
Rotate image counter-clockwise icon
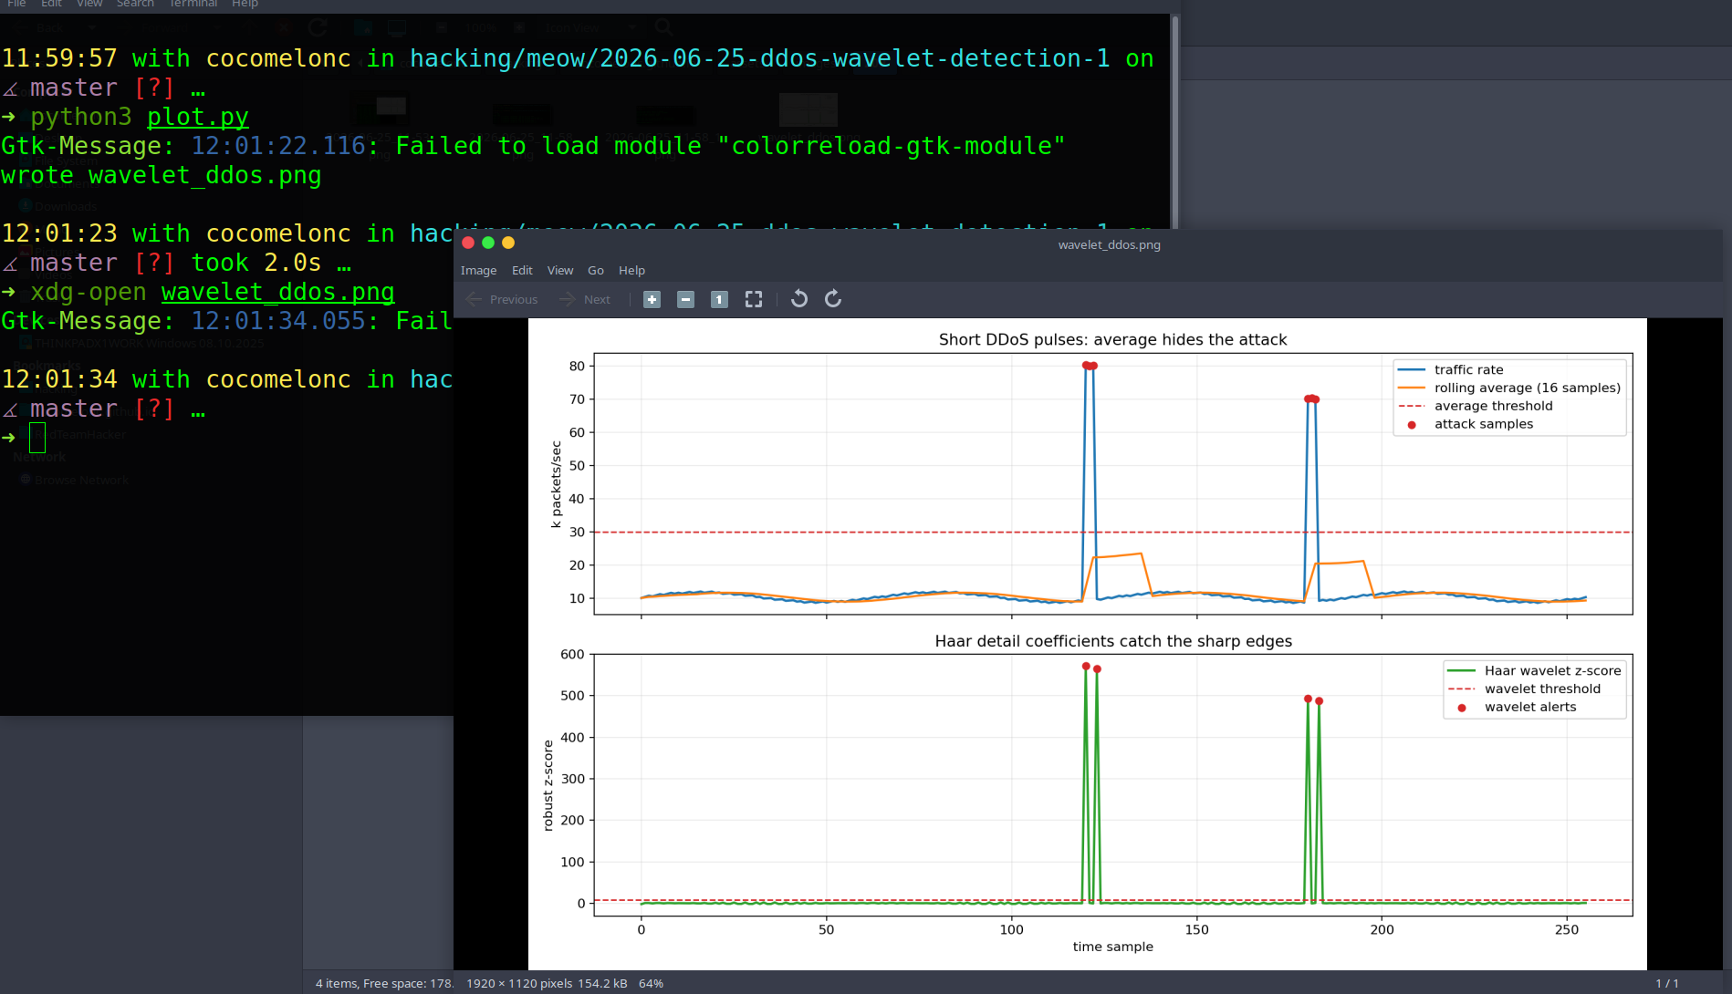[798, 299]
